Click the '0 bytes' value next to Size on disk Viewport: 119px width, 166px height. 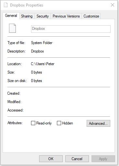click(x=37, y=81)
